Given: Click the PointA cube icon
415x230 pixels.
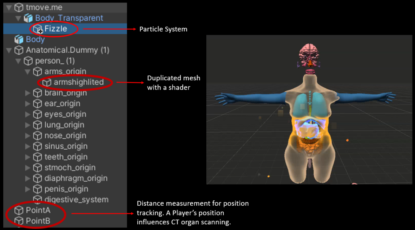Looking at the screenshot, I should pyautogui.click(x=19, y=211).
